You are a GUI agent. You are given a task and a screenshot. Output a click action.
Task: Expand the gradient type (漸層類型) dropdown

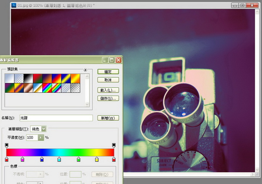[44, 129]
